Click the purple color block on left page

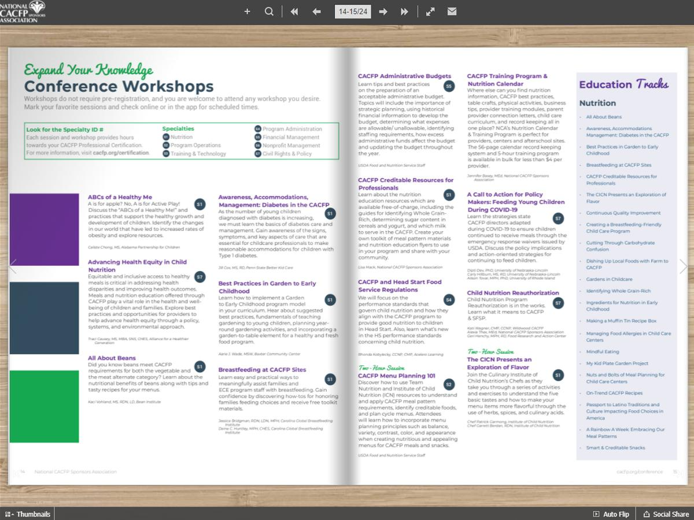pos(44,229)
